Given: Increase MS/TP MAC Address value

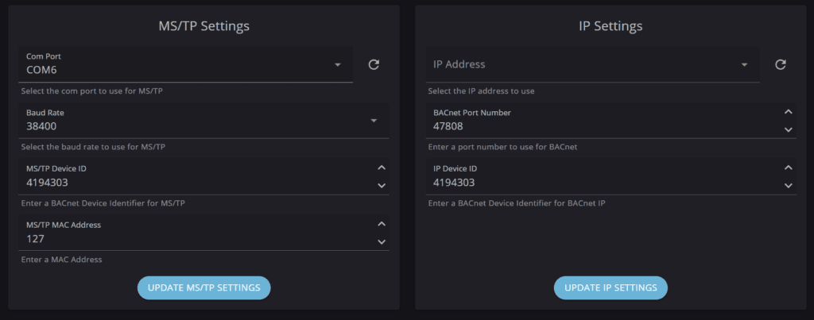Looking at the screenshot, I should pyautogui.click(x=382, y=223).
